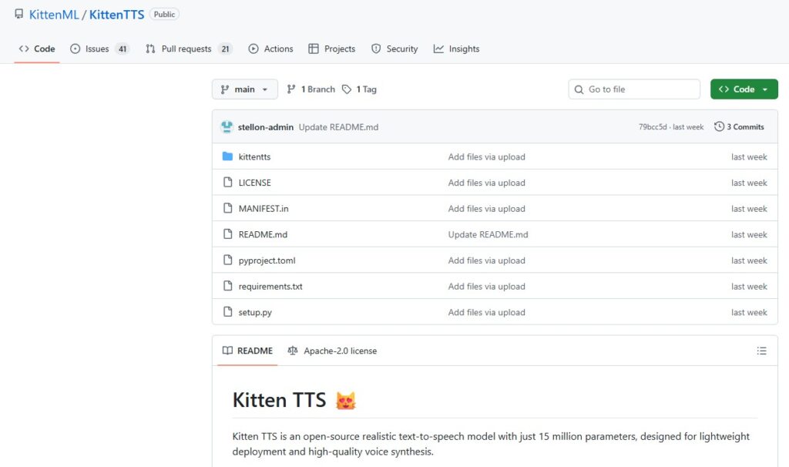This screenshot has height=467, width=789.
Task: Click the LICENSE file icon
Action: [228, 182]
